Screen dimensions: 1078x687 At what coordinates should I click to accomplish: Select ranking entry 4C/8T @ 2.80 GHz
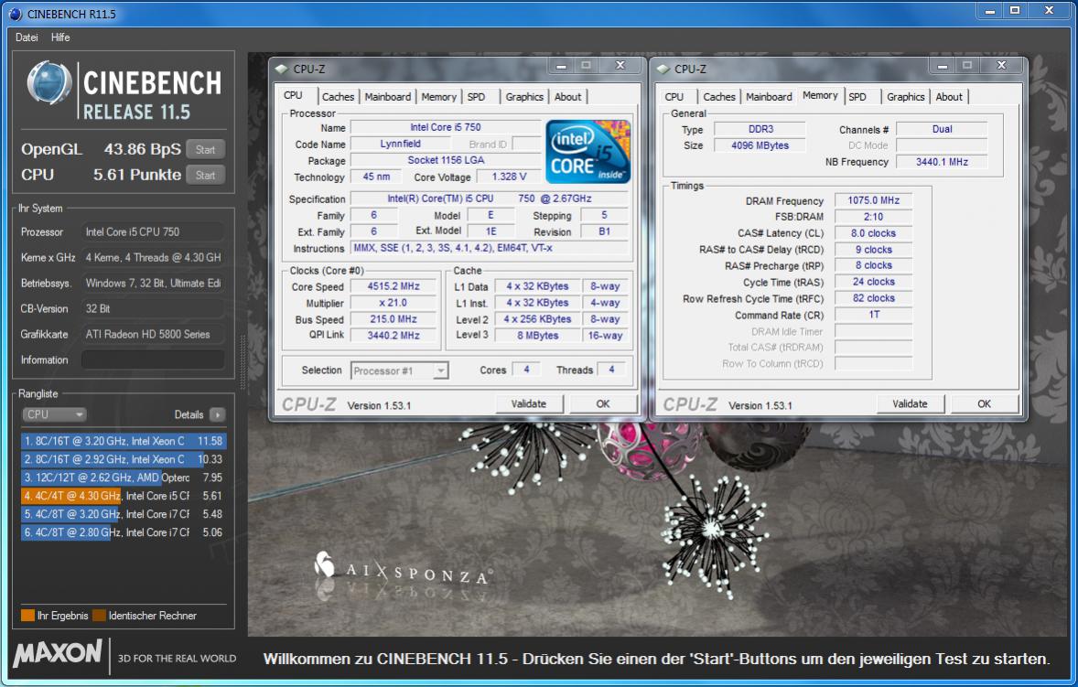(123, 531)
